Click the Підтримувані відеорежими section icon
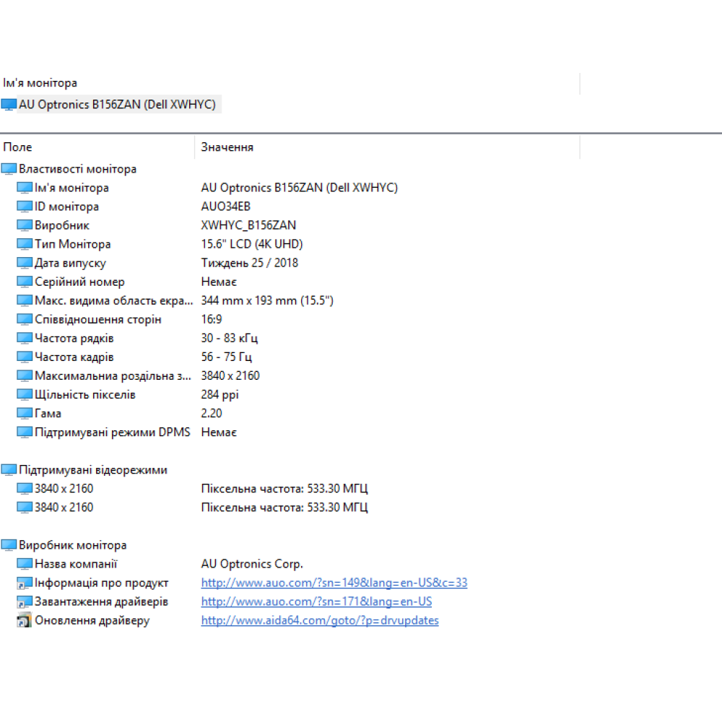722x722 pixels. pyautogui.click(x=9, y=470)
